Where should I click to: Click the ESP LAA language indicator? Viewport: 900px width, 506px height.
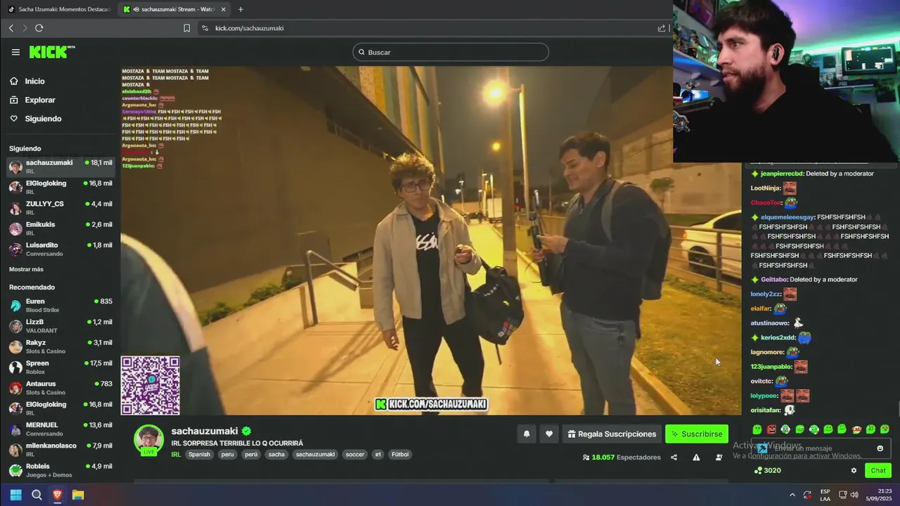coord(825,495)
